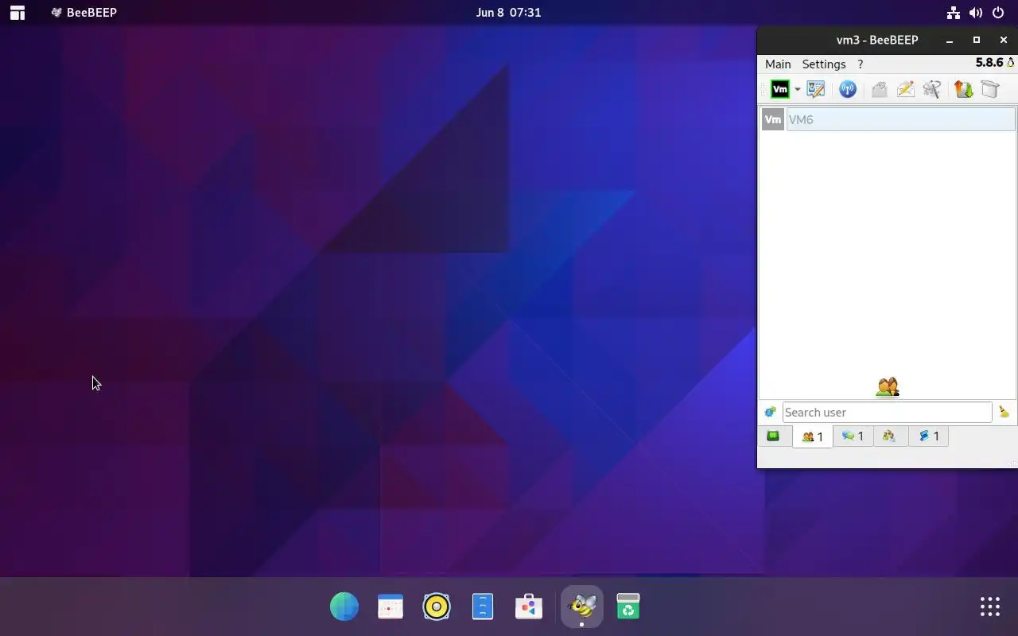Open the calendar app in dock
Image resolution: width=1018 pixels, height=636 pixels.
[x=390, y=607]
